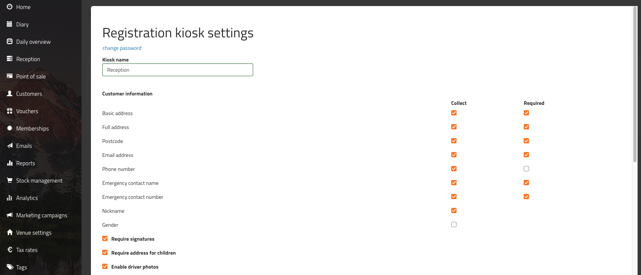The image size is (641, 275).
Task: Click the Vouchers gift icon
Action: (10, 111)
